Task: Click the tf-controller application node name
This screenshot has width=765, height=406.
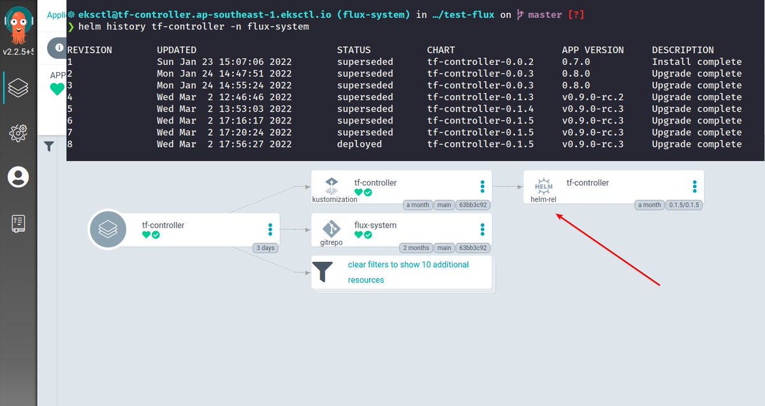Action: tap(163, 225)
